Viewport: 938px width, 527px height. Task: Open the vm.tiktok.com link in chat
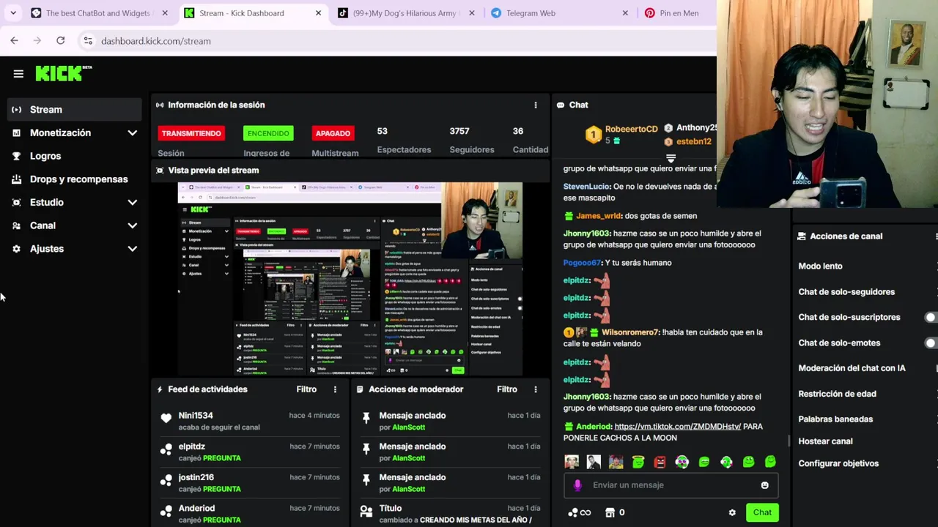click(x=677, y=427)
